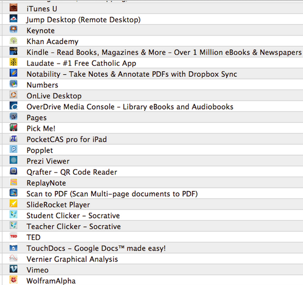Click 'Qrafter – QR Code Reader' text
Screen dimensions: 303x285
click(x=72, y=172)
